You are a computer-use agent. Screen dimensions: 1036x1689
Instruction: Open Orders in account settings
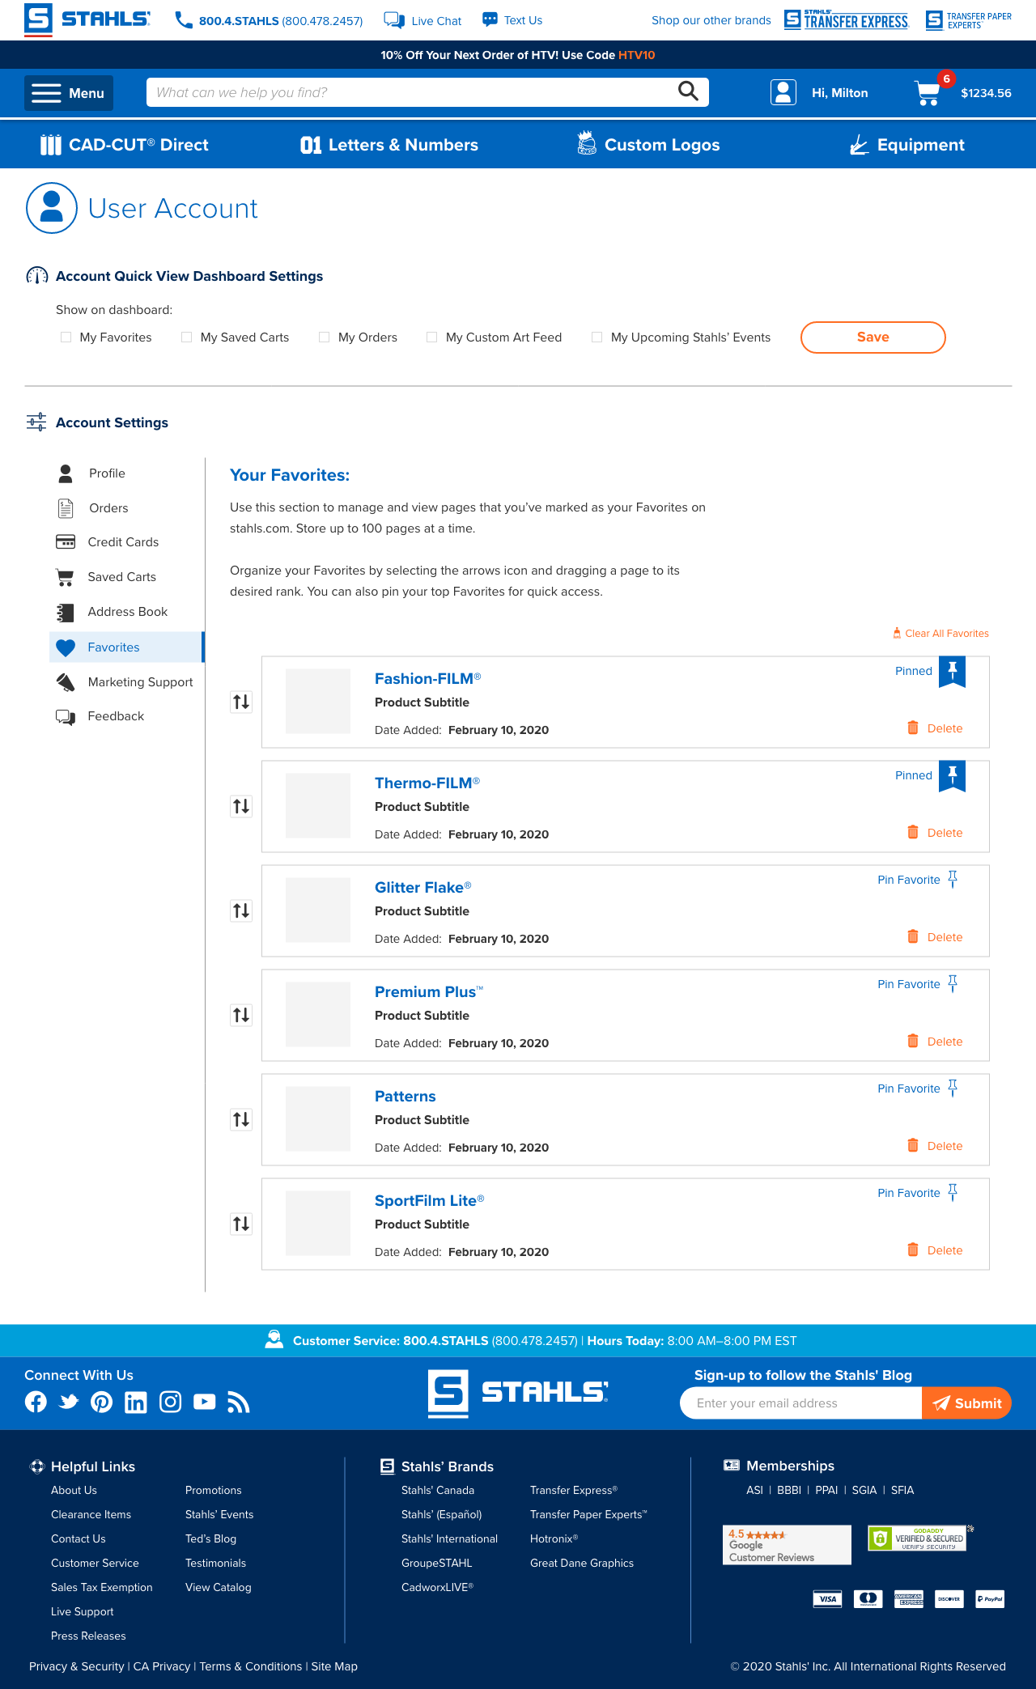[x=92, y=508]
